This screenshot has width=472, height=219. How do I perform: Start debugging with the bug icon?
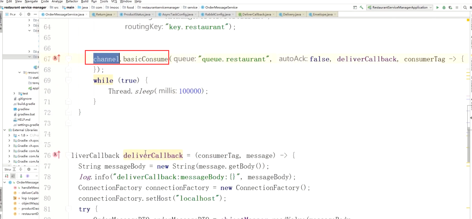[444, 7]
